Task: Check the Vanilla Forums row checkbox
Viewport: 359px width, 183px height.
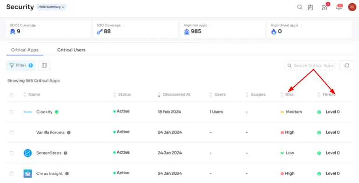Action: click(x=12, y=132)
